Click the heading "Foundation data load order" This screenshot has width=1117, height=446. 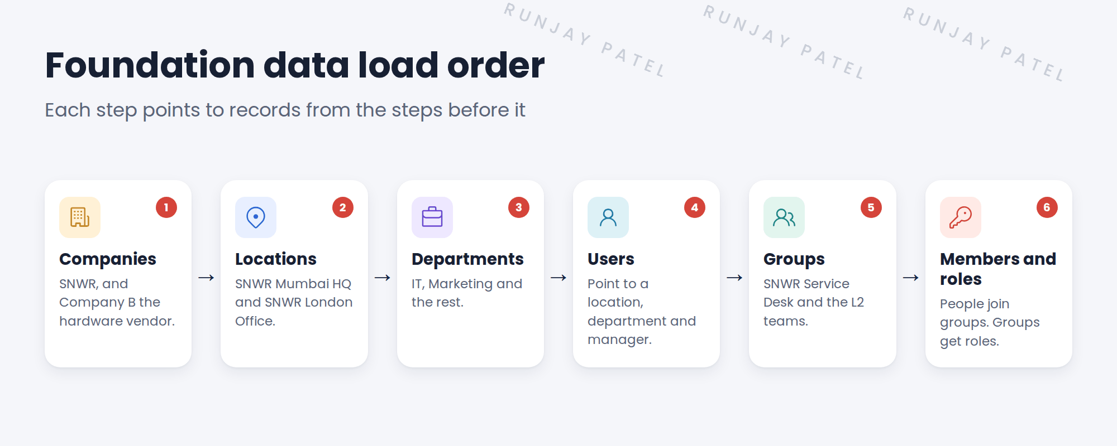(294, 65)
